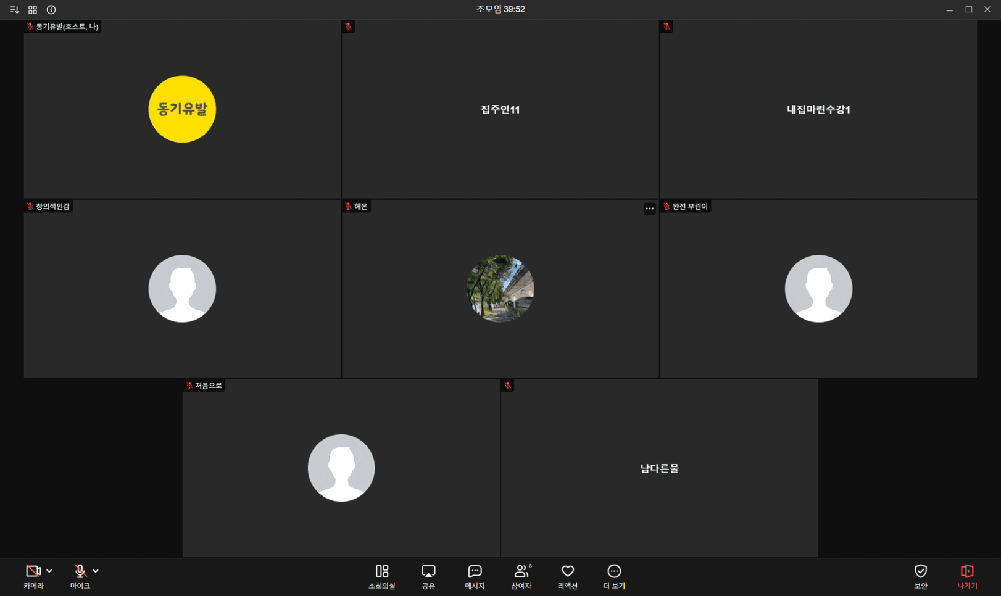Expand the camera options chevron
The image size is (1001, 596).
tap(49, 571)
